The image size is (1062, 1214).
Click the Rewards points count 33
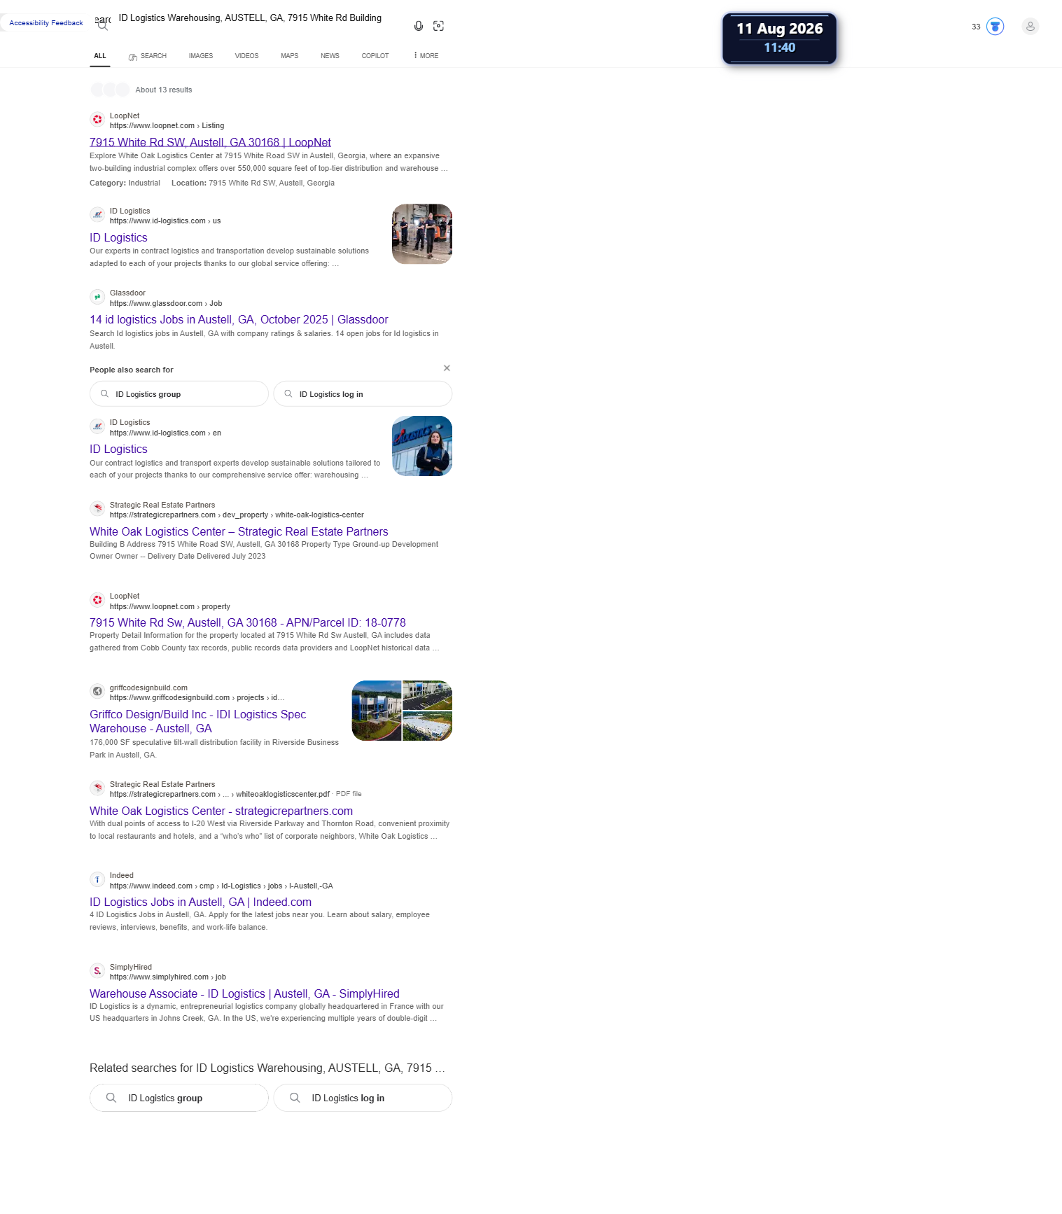click(x=976, y=27)
